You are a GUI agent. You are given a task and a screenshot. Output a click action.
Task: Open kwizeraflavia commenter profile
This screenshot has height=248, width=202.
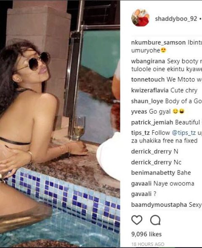pyautogui.click(x=150, y=90)
